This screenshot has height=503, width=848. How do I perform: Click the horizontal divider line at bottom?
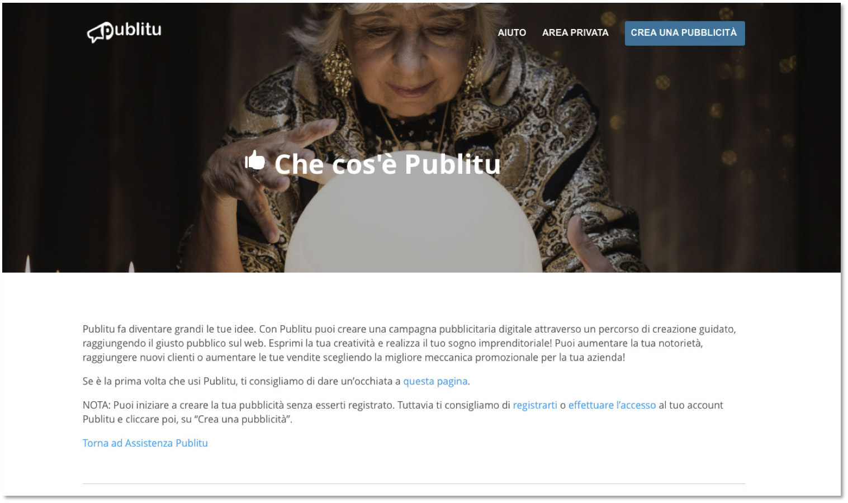414,483
